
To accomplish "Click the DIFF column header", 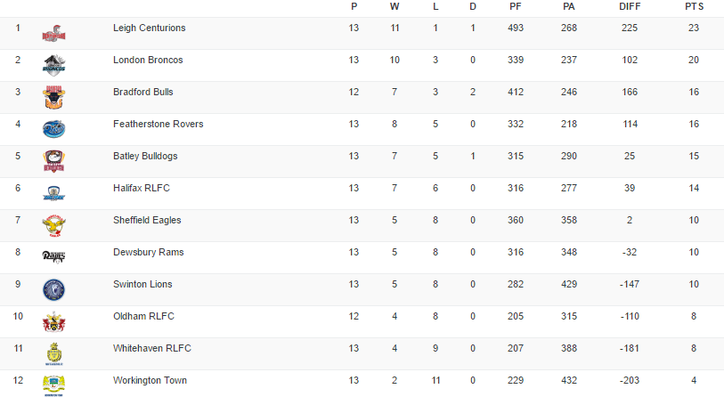I will point(630,6).
